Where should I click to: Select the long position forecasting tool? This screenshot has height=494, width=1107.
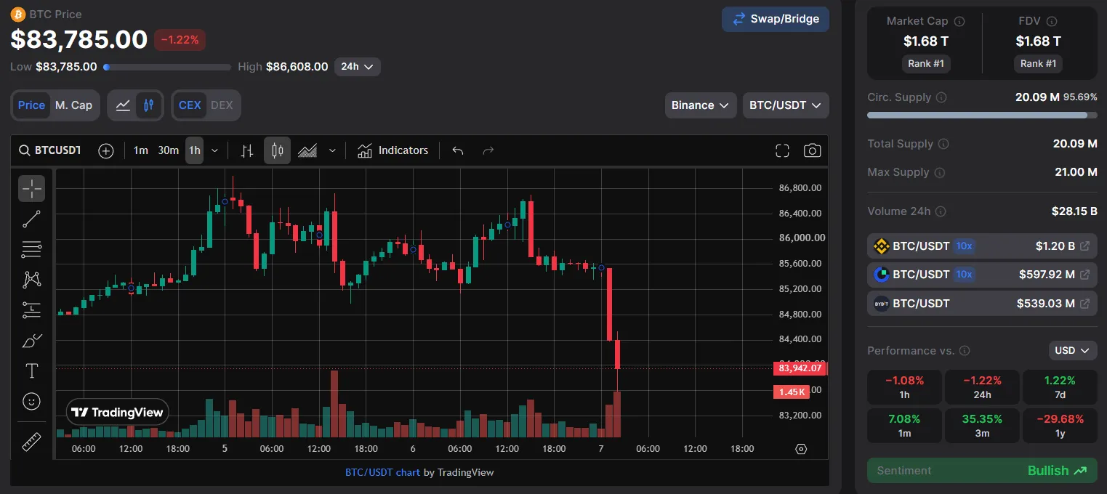tap(31, 310)
